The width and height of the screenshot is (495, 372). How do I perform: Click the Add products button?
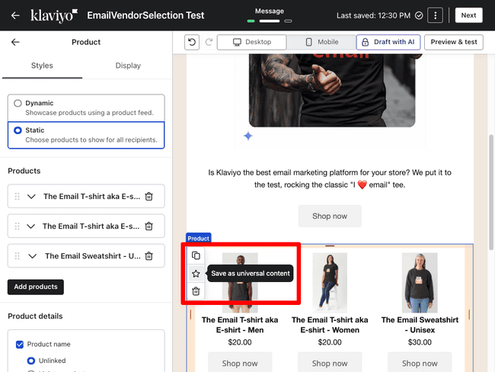[36, 287]
